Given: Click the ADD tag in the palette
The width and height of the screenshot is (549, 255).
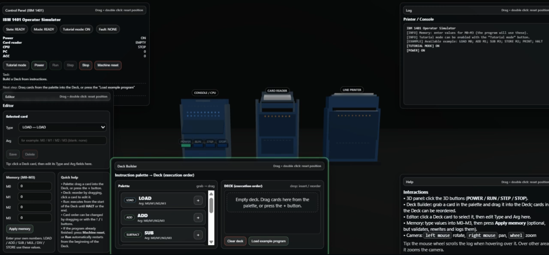Looking at the screenshot, I should 129,217.
